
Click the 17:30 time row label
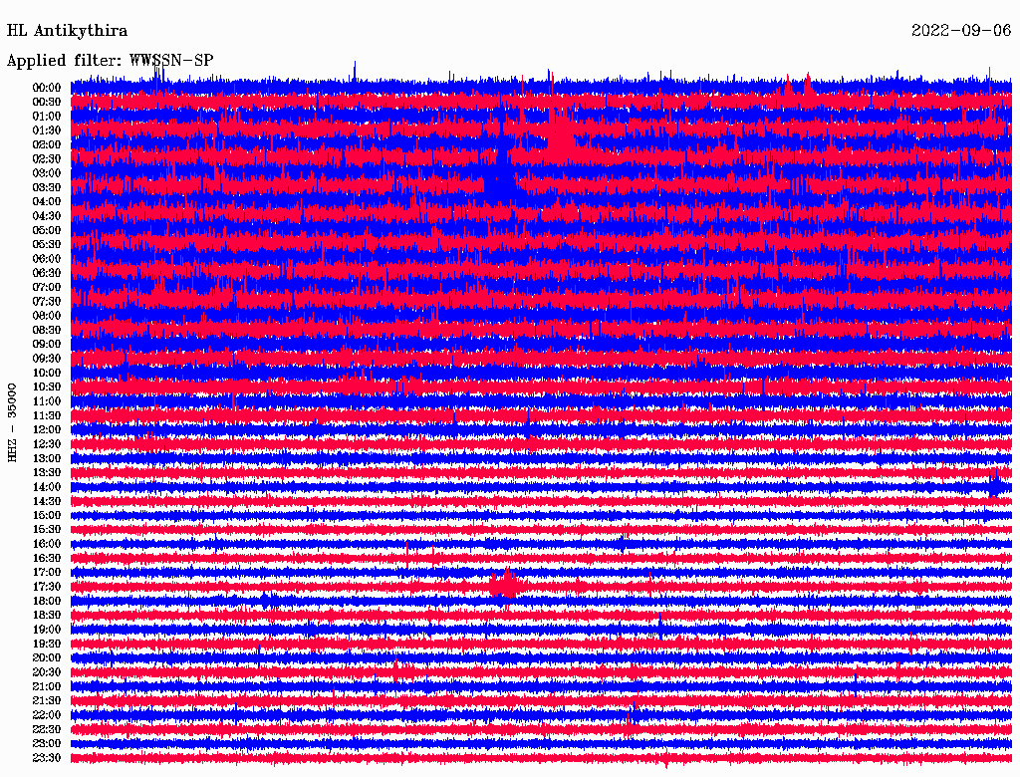coord(47,587)
